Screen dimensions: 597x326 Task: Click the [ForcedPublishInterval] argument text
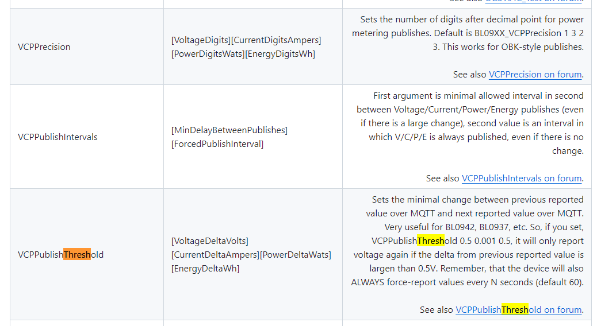217,144
